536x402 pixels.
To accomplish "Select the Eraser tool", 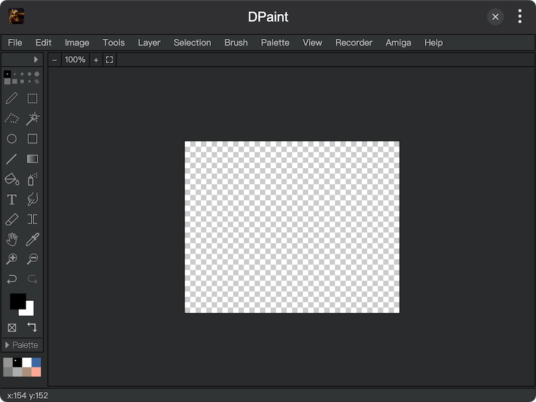I will [11, 220].
